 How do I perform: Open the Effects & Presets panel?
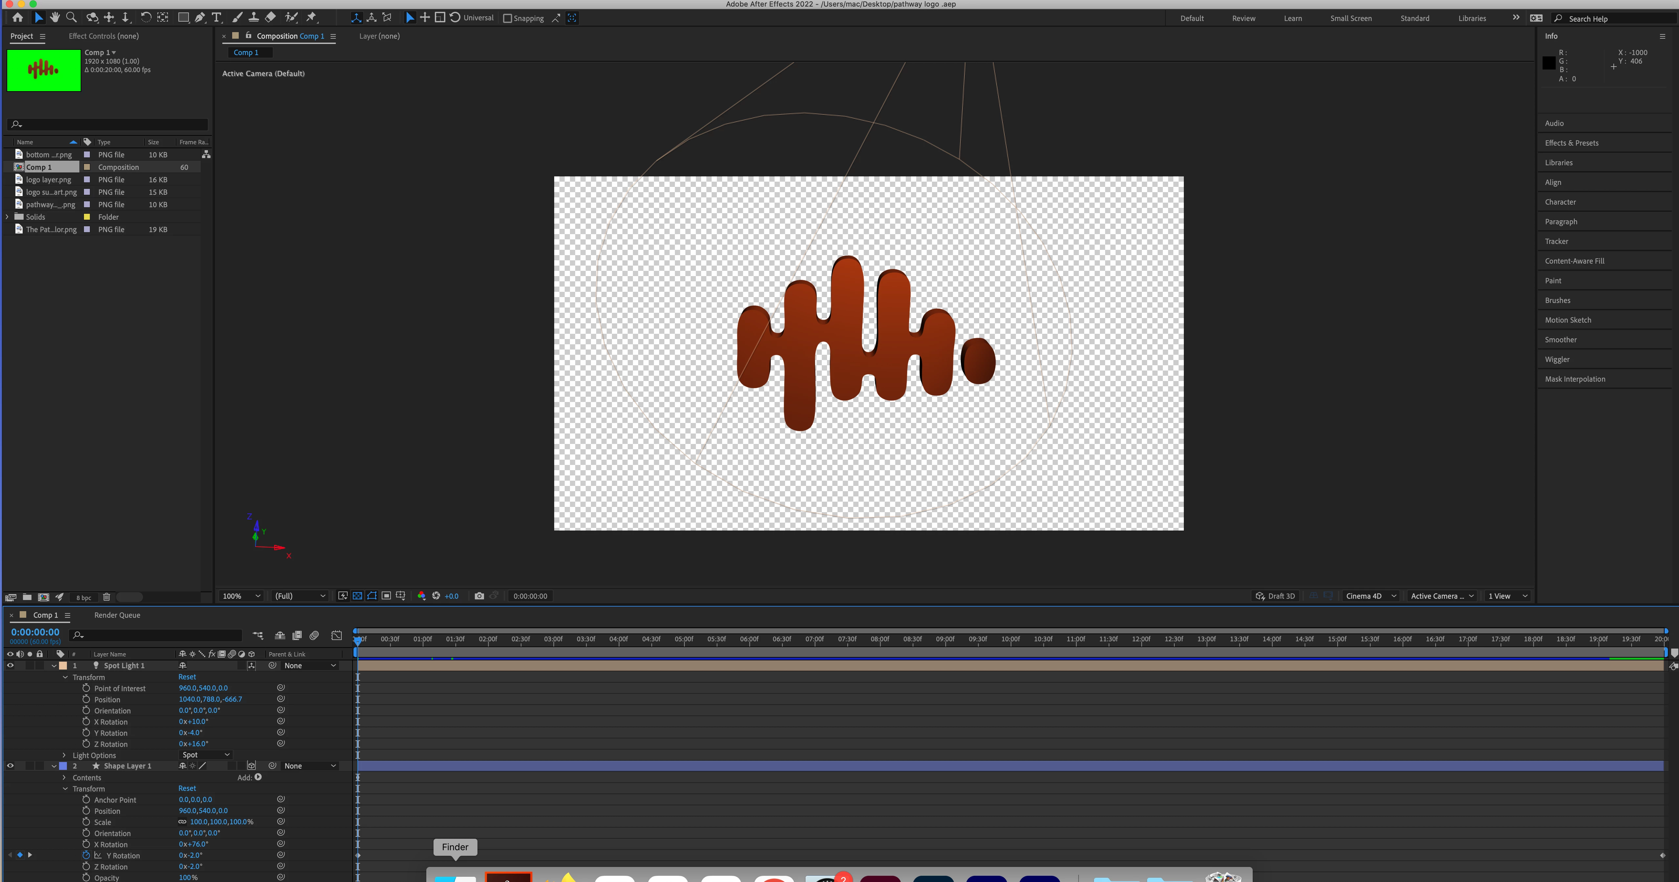[1571, 143]
